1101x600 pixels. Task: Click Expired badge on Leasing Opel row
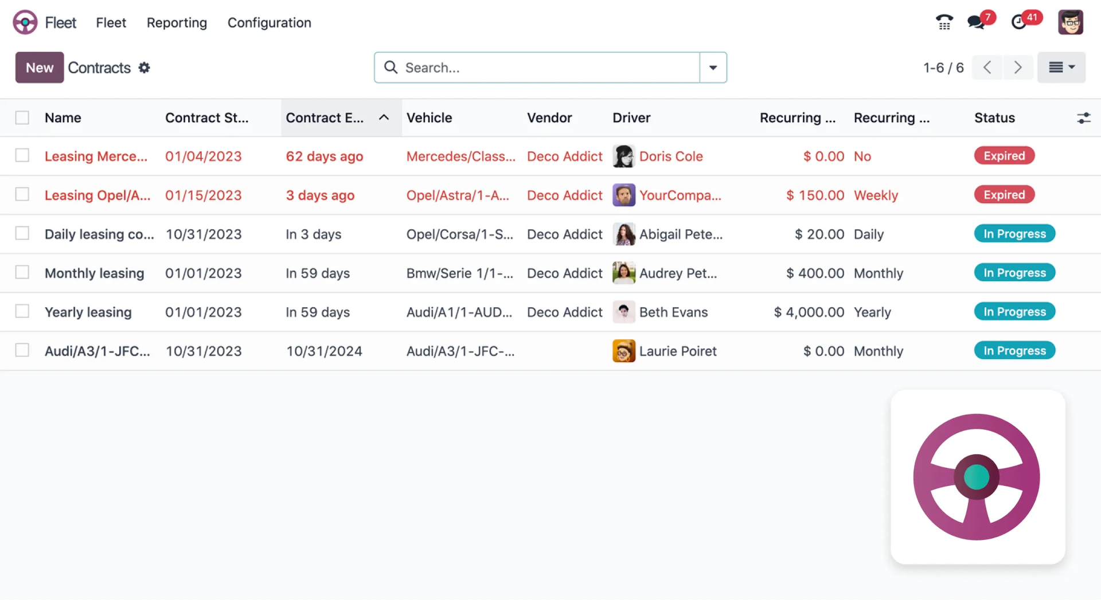[x=1004, y=195]
